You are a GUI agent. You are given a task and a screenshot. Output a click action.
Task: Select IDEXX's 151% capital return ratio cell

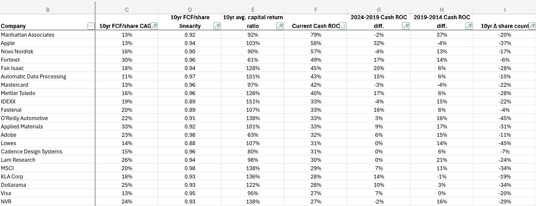pyautogui.click(x=253, y=101)
